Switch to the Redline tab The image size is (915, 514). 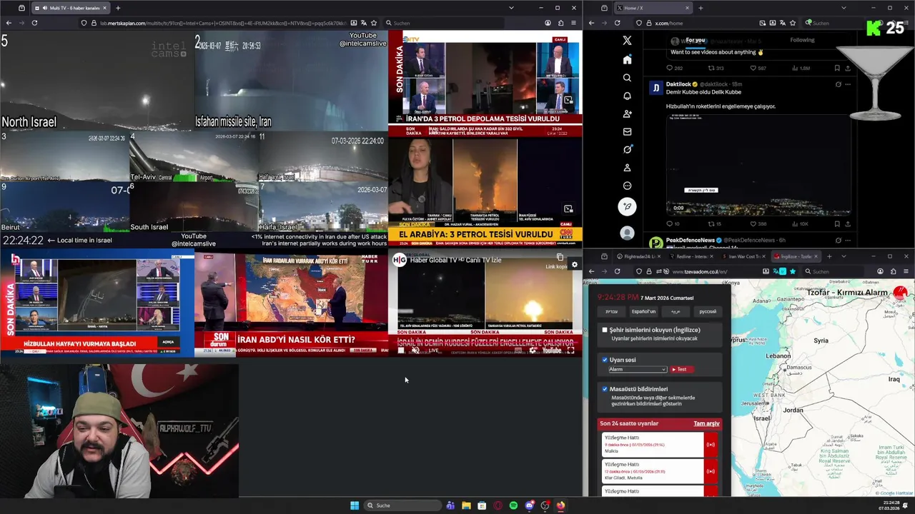[690, 256]
